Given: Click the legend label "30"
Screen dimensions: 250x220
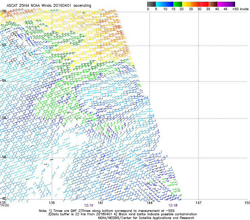Looking at the screenshot, I should [x=199, y=9].
